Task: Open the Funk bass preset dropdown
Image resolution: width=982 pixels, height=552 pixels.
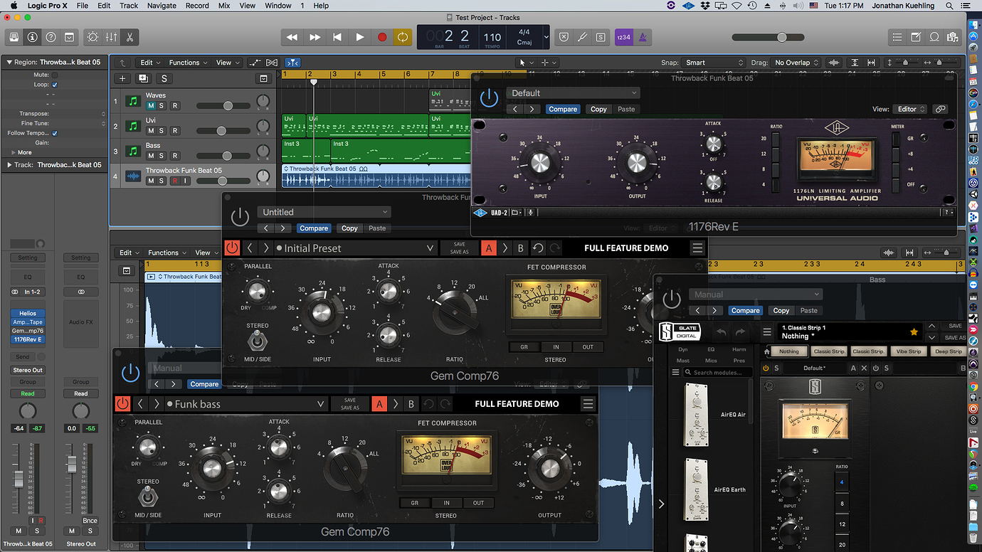Action: pos(245,404)
